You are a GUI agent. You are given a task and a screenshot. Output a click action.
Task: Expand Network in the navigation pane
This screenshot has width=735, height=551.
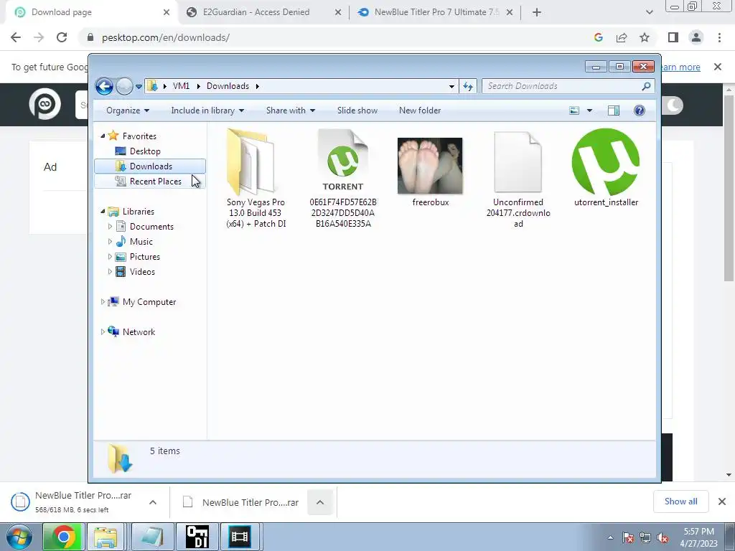pos(103,332)
